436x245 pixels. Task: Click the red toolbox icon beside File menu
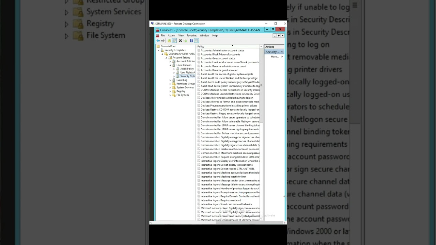(x=157, y=36)
